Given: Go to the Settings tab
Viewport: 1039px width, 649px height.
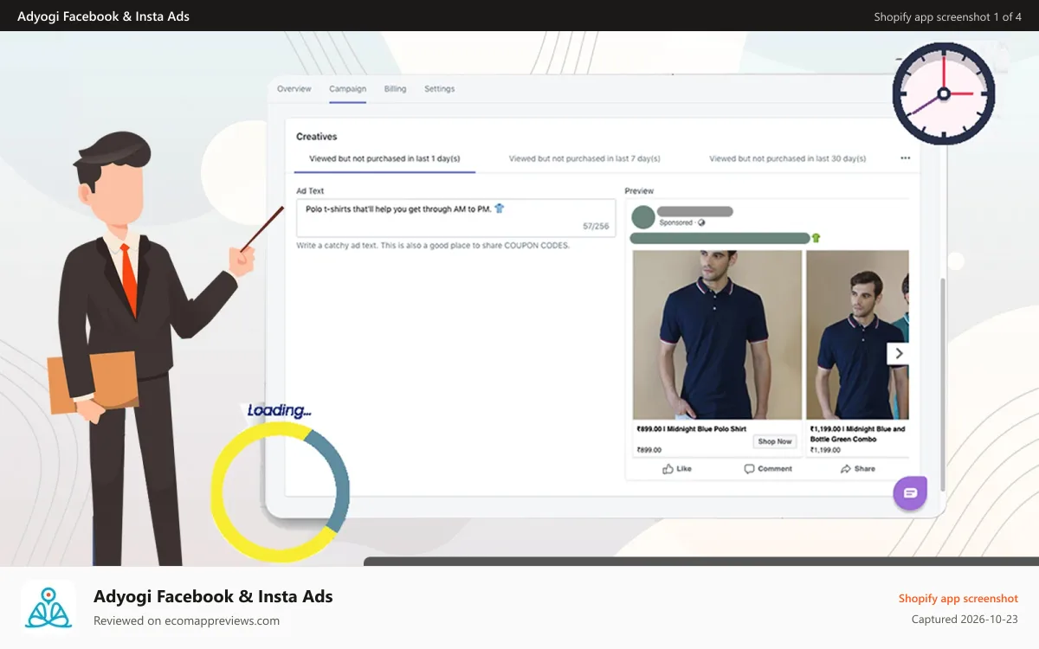Looking at the screenshot, I should (x=439, y=89).
